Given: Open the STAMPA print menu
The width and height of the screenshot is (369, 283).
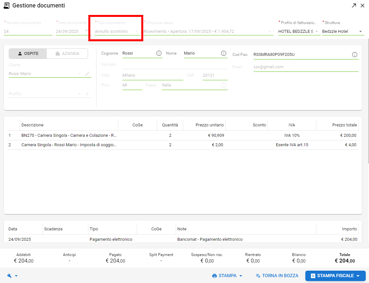Looking at the screenshot, I should tap(227, 276).
